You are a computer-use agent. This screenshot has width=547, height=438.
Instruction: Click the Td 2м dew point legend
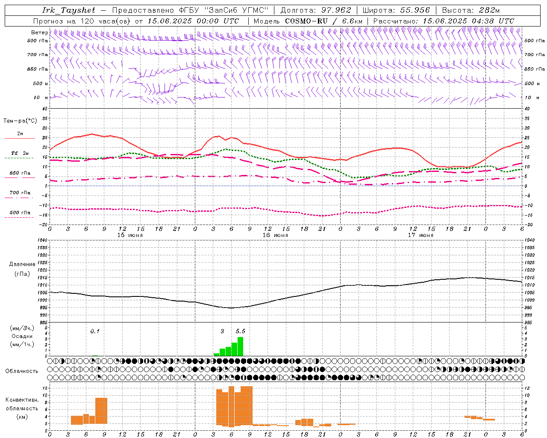tap(20, 153)
